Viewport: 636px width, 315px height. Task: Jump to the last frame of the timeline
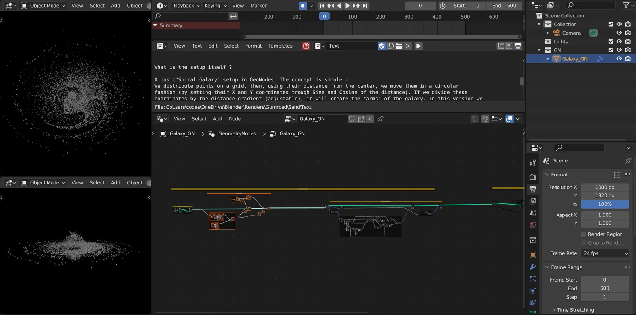pos(365,6)
